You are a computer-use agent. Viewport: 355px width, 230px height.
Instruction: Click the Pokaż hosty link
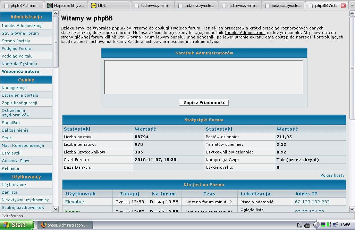pos(332,175)
